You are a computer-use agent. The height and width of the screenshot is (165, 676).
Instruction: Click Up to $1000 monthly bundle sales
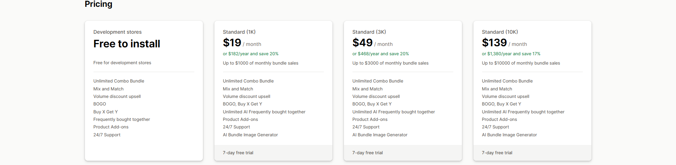tap(260, 63)
